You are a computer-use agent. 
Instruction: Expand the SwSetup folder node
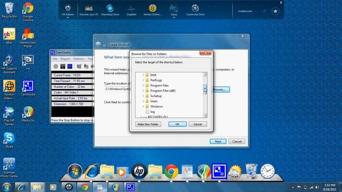(x=143, y=96)
